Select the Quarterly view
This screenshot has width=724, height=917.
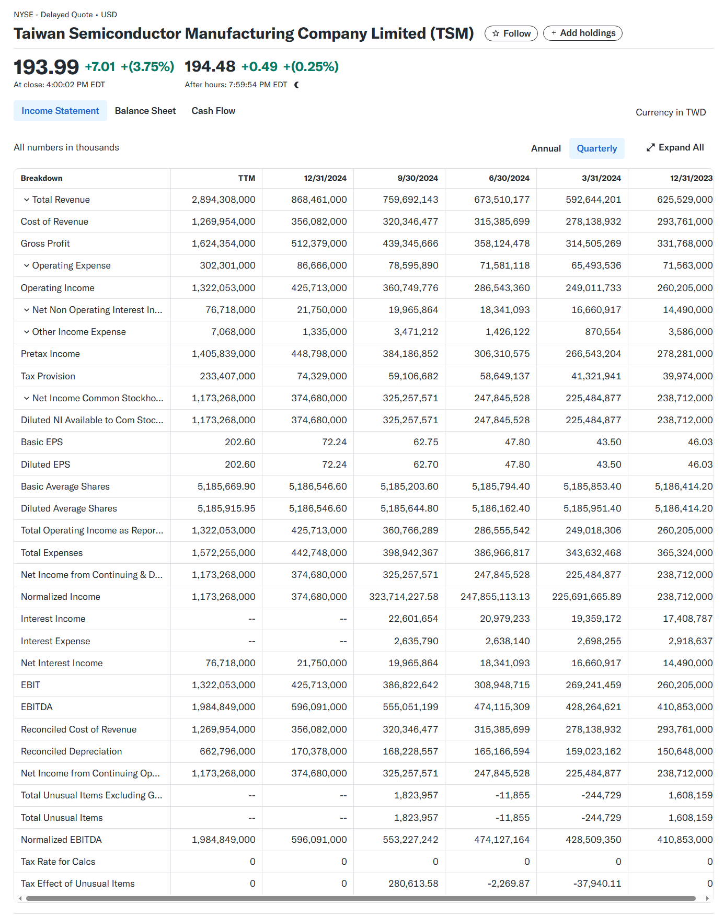(x=597, y=148)
